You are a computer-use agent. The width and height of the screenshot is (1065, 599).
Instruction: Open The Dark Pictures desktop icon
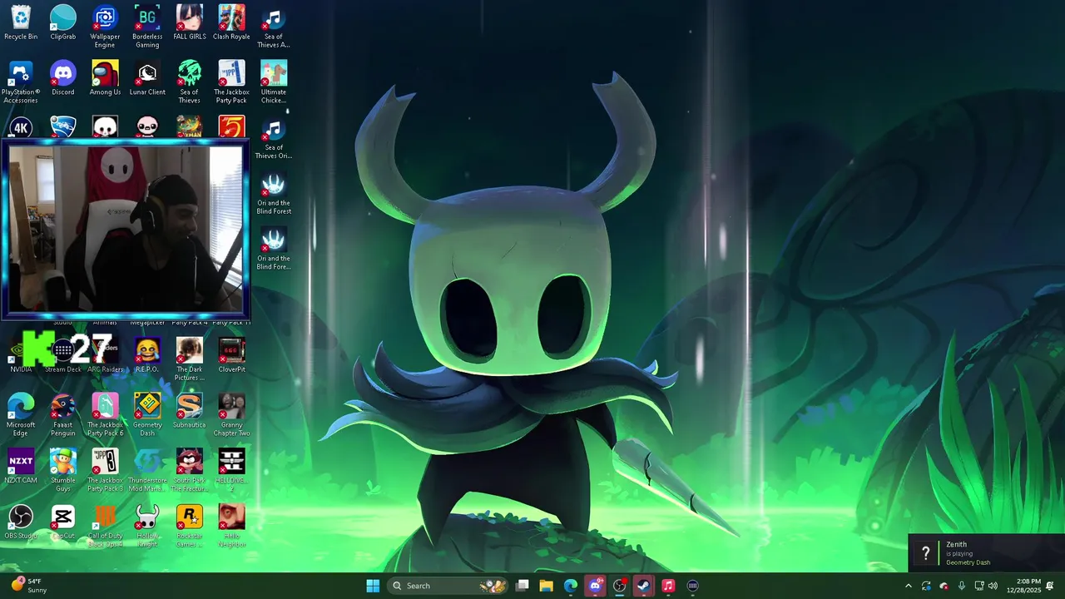click(190, 359)
